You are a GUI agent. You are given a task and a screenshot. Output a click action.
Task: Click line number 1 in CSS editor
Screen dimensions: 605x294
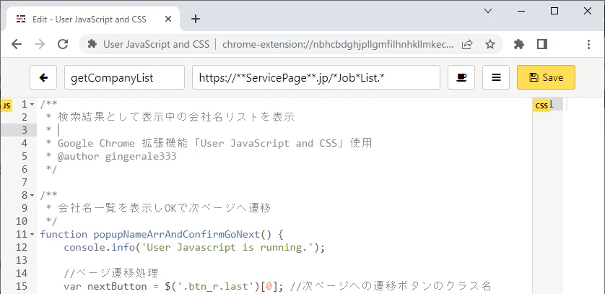(552, 104)
